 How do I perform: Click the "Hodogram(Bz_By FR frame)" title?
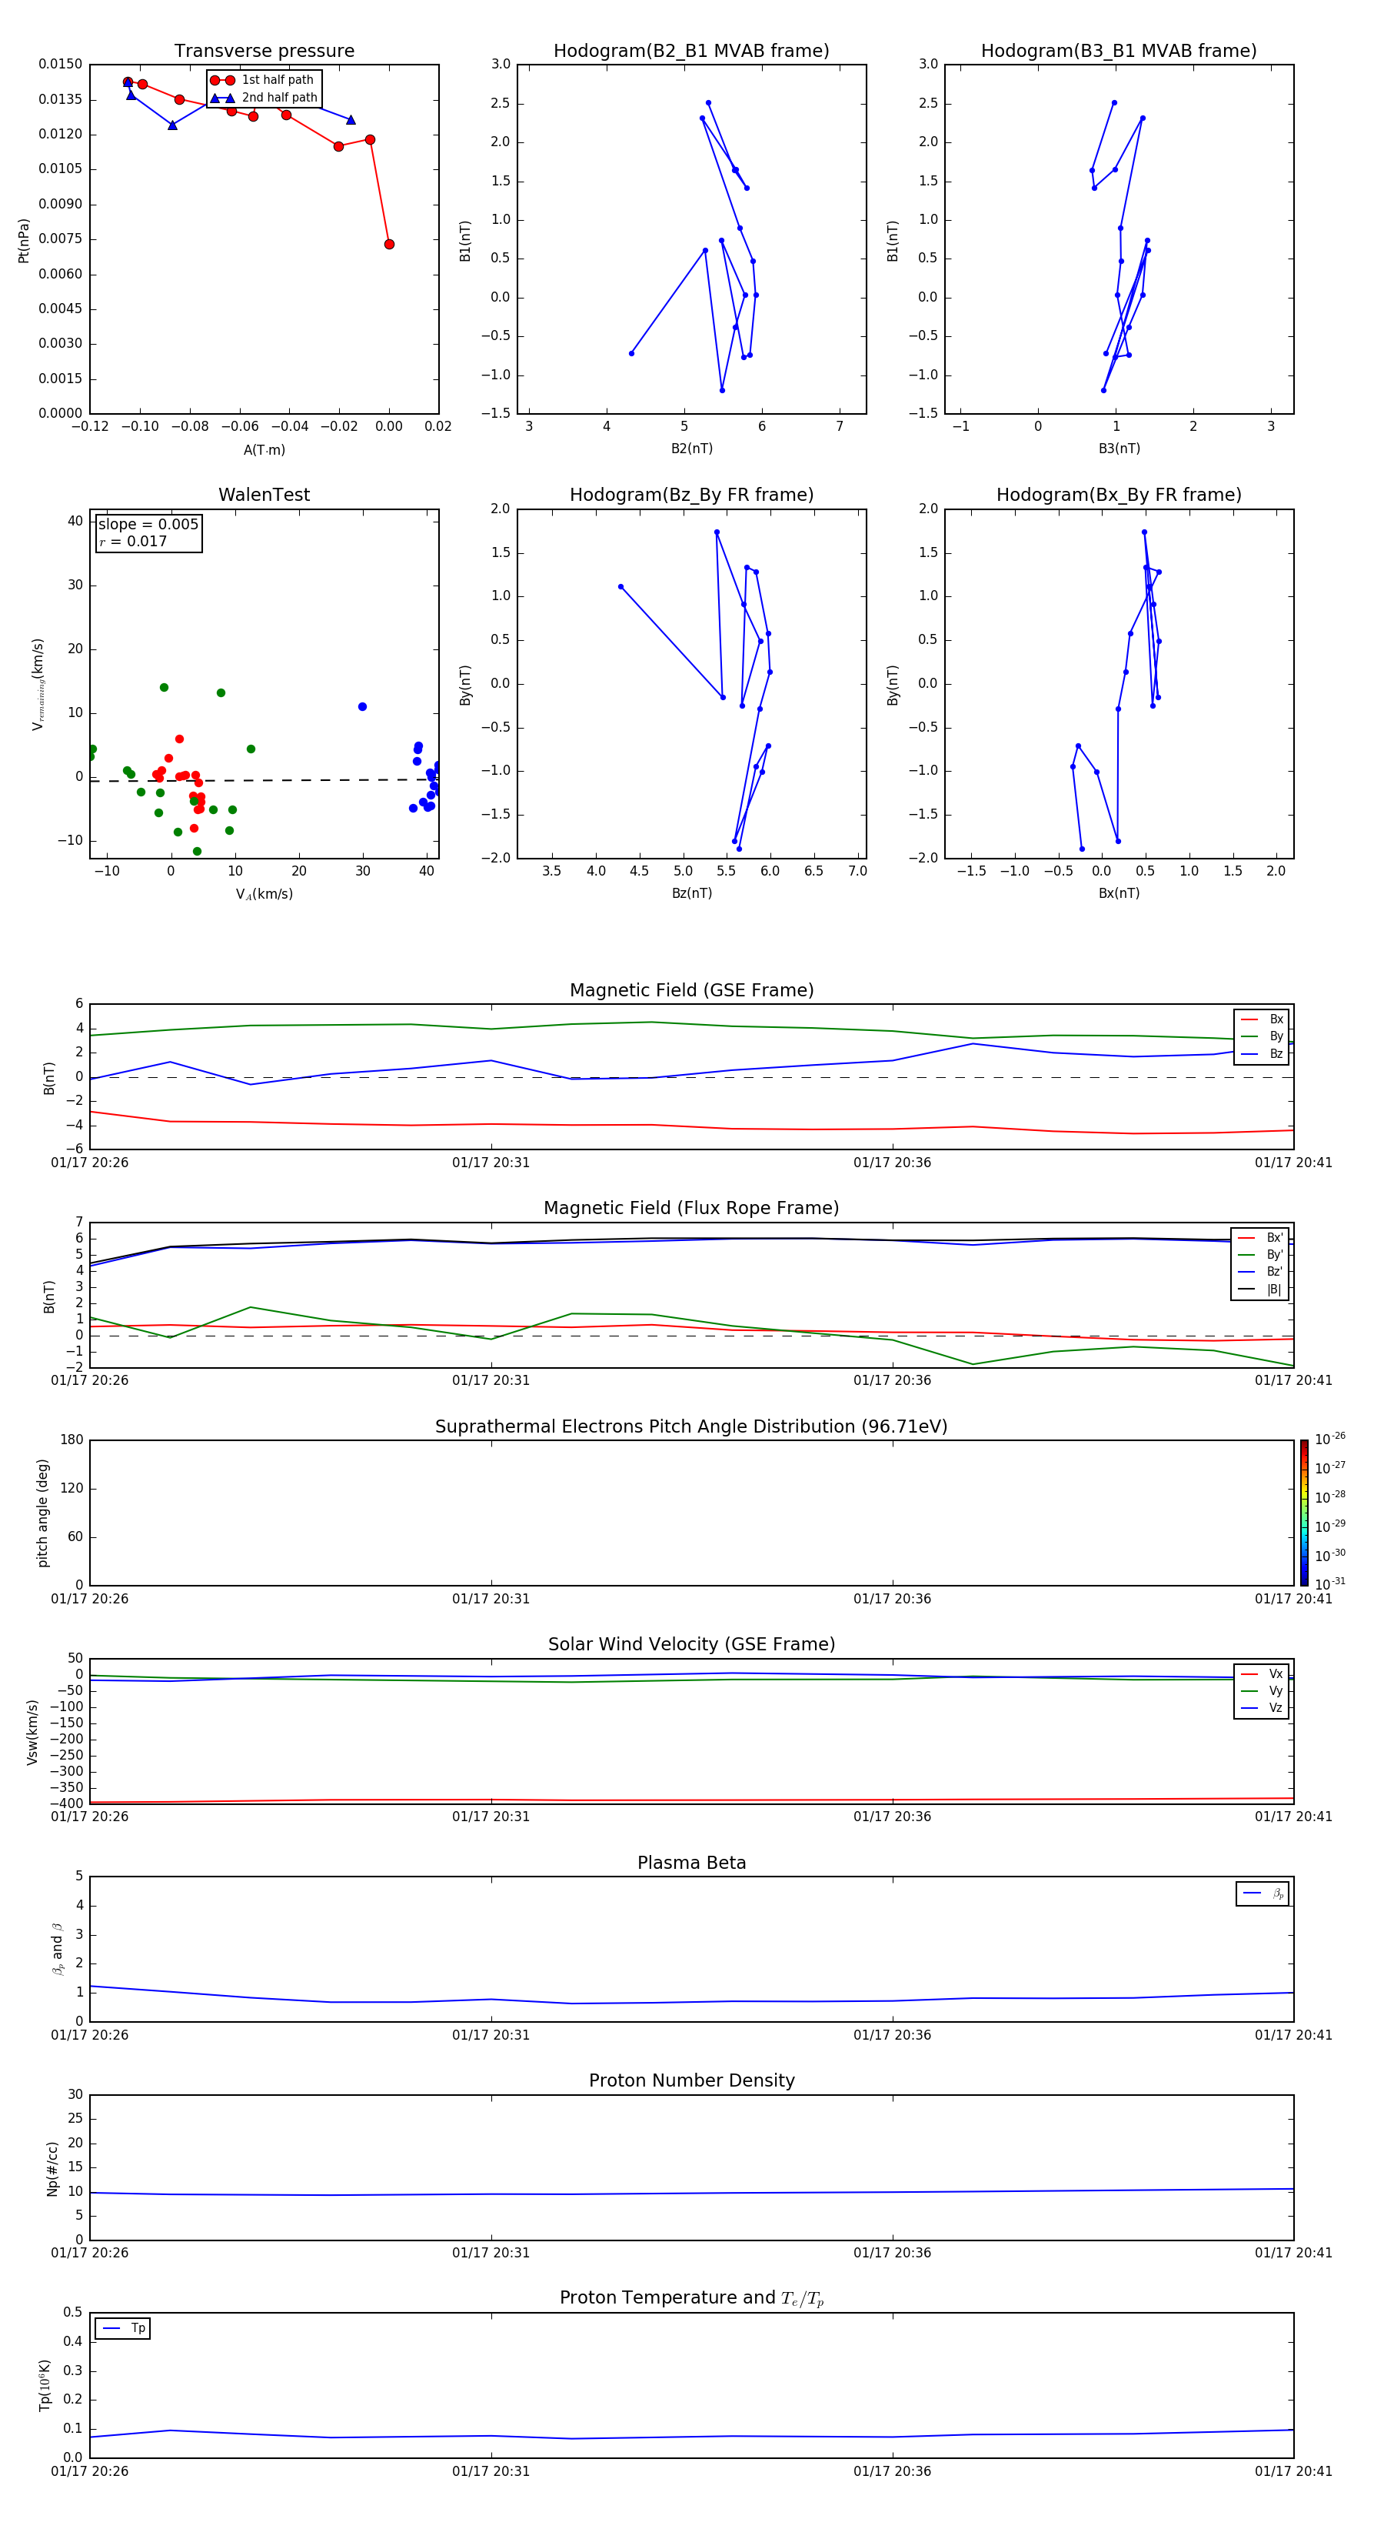point(691,495)
